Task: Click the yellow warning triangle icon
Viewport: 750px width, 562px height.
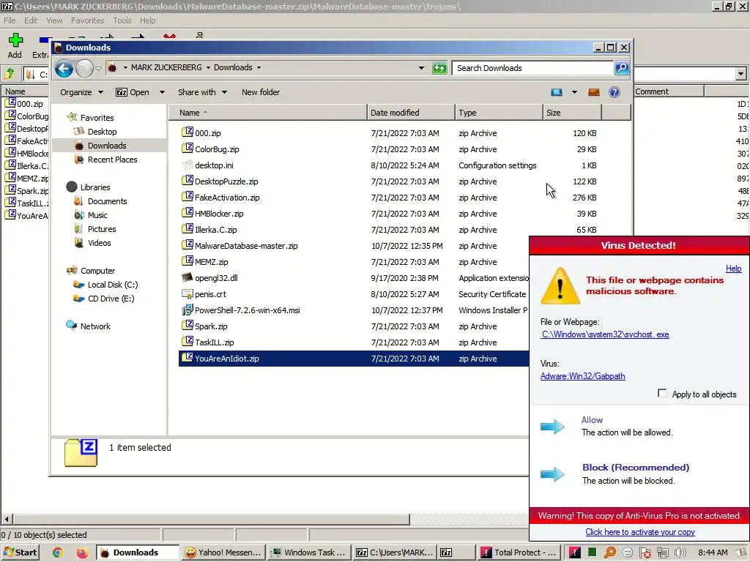Action: pos(560,286)
